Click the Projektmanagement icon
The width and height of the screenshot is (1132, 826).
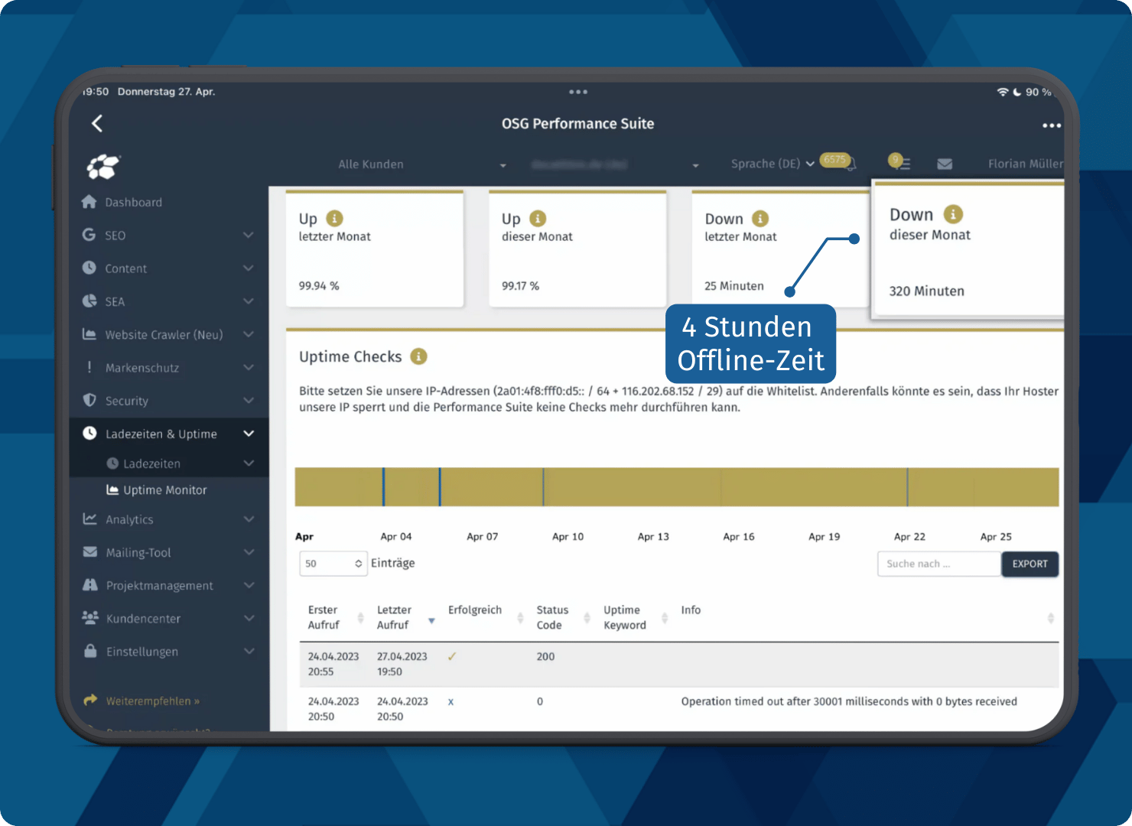tap(89, 585)
